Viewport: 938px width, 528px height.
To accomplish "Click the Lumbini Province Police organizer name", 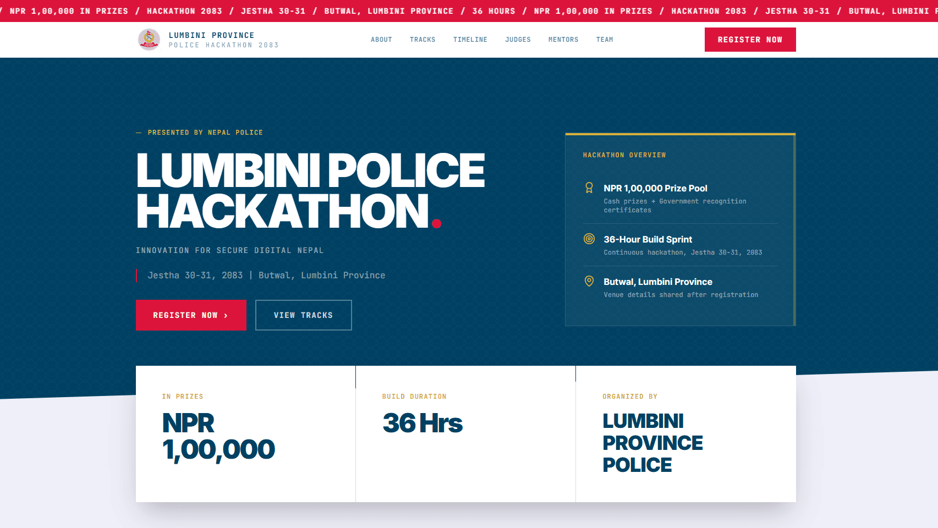I will [x=652, y=443].
